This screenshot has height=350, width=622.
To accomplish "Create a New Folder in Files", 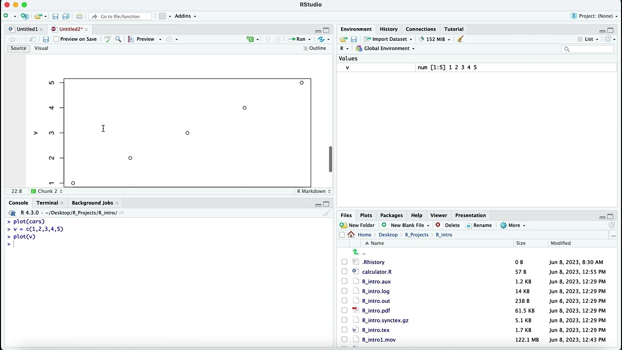I will (x=357, y=225).
